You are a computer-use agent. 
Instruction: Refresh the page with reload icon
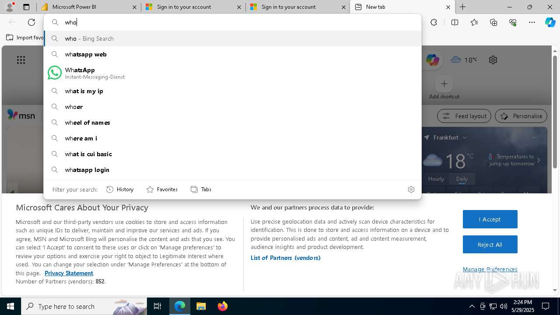[31, 22]
